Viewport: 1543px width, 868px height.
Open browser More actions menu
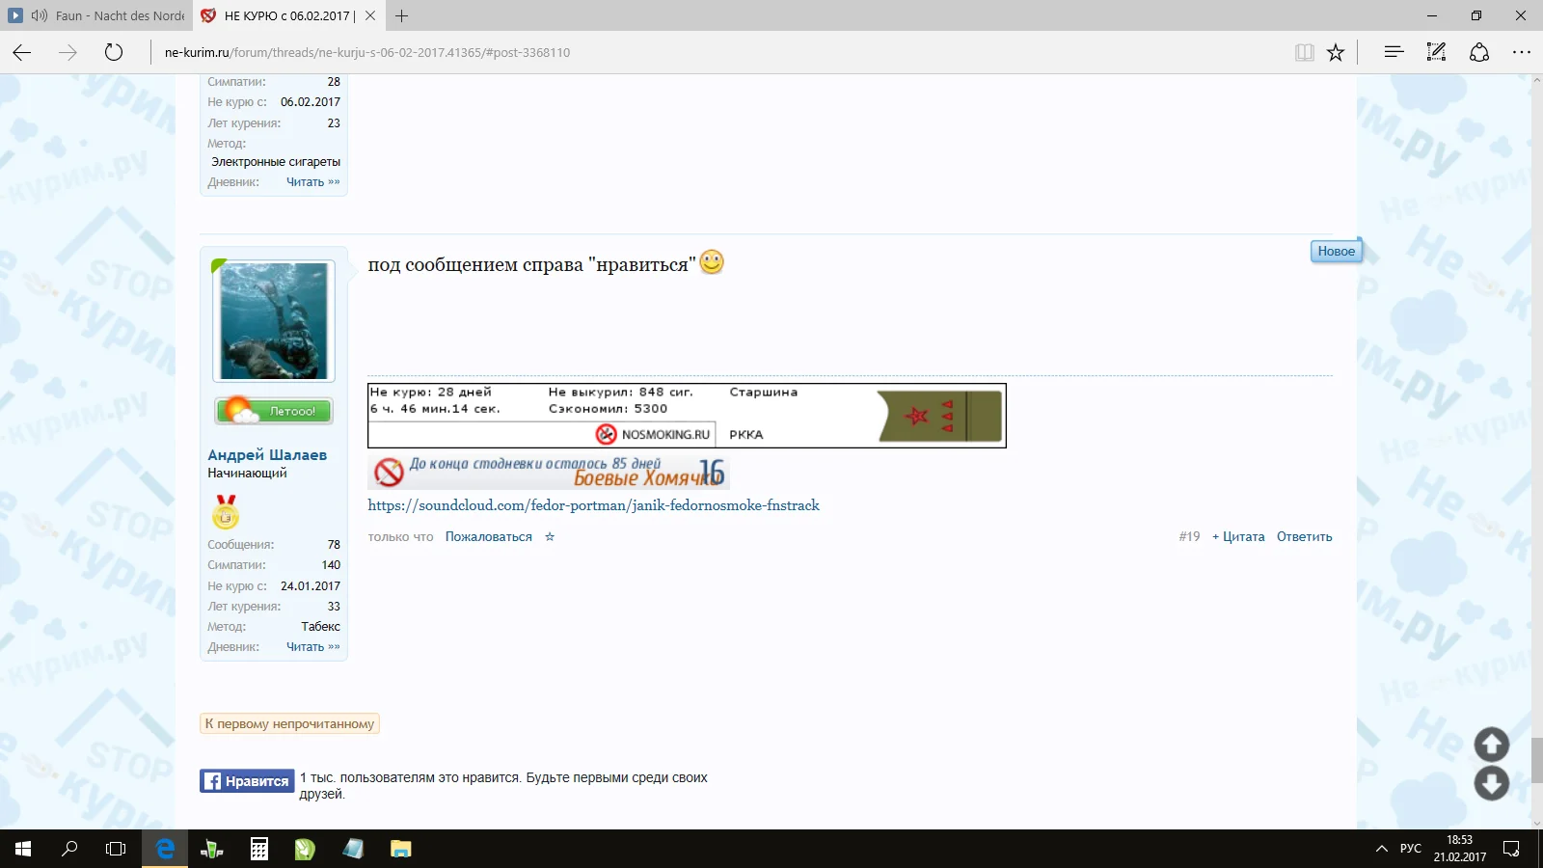coord(1522,52)
